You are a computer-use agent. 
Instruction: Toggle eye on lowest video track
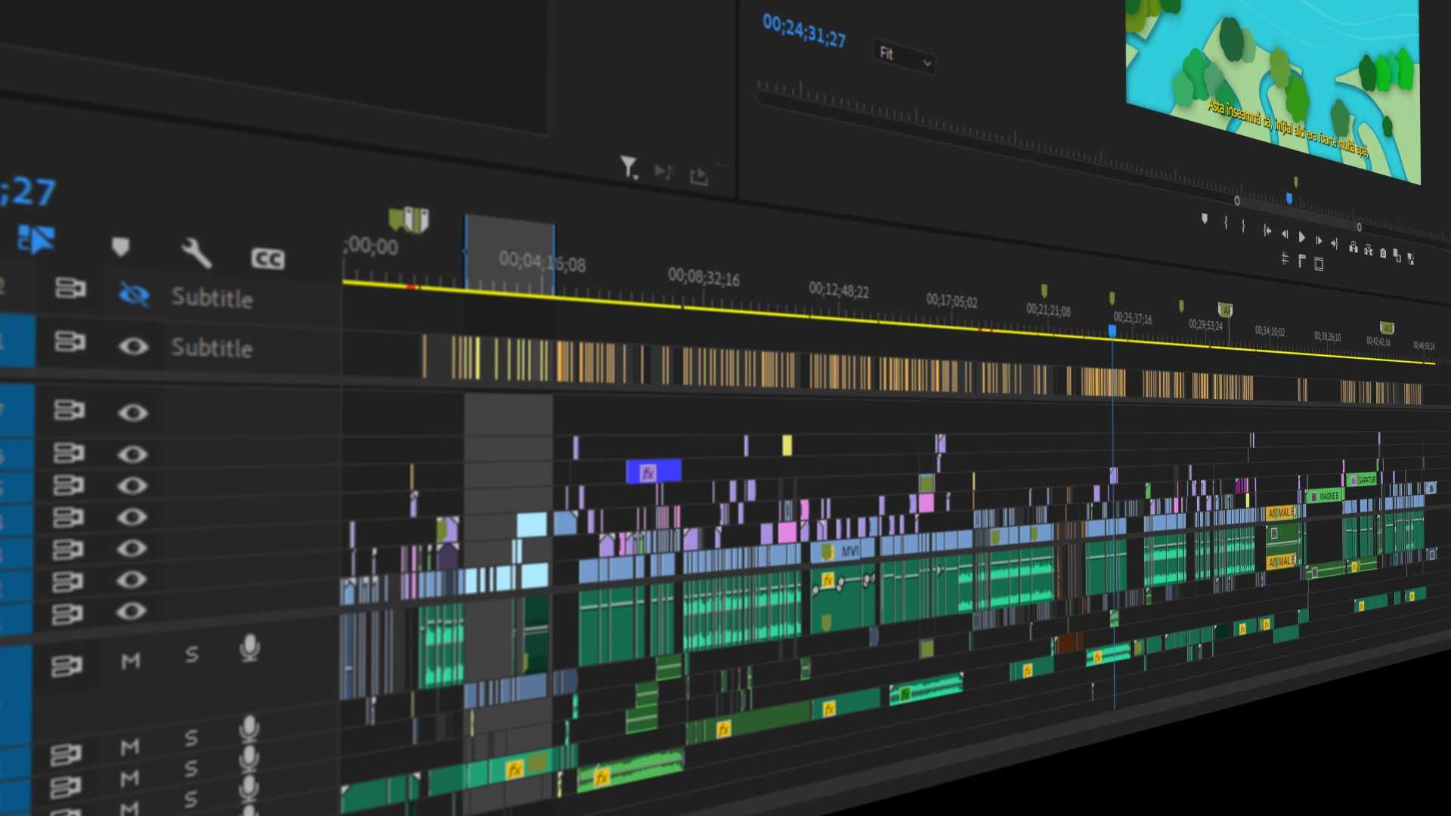[x=131, y=610]
